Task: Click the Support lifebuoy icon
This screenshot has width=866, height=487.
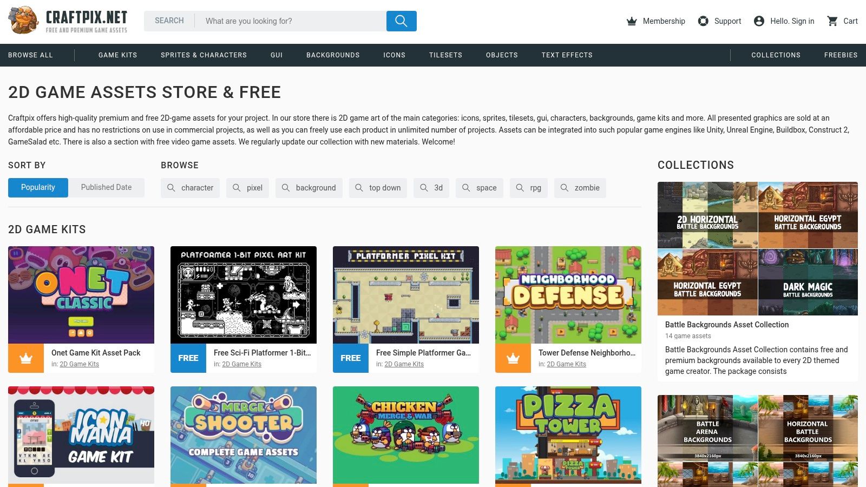Action: pyautogui.click(x=703, y=21)
